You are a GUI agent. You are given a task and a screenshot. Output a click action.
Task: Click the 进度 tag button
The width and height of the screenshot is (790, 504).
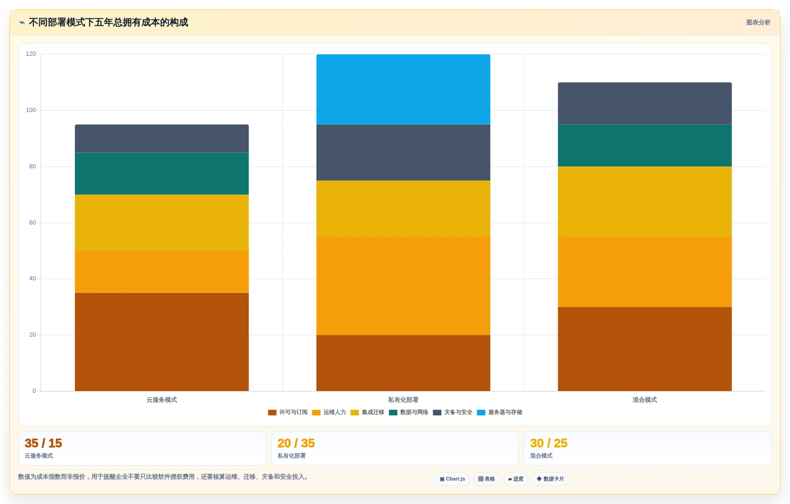point(516,479)
